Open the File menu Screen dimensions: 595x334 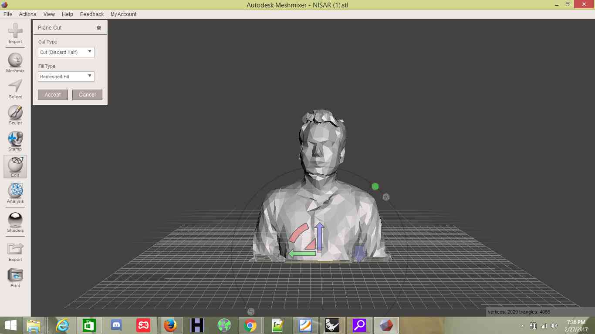click(x=7, y=14)
